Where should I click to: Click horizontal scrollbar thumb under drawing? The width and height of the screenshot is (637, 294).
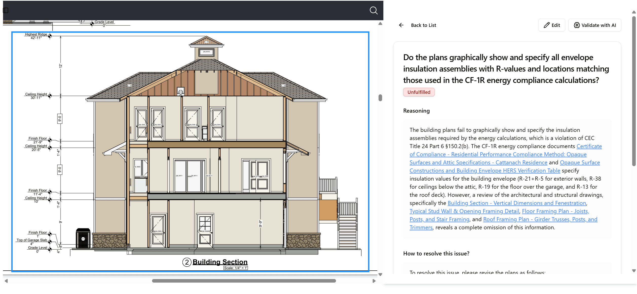[244, 281]
